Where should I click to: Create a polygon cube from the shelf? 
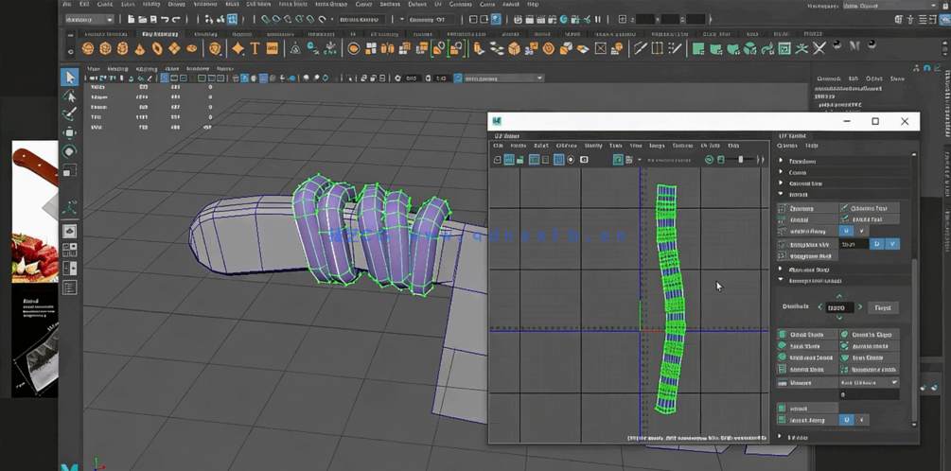click(x=106, y=48)
